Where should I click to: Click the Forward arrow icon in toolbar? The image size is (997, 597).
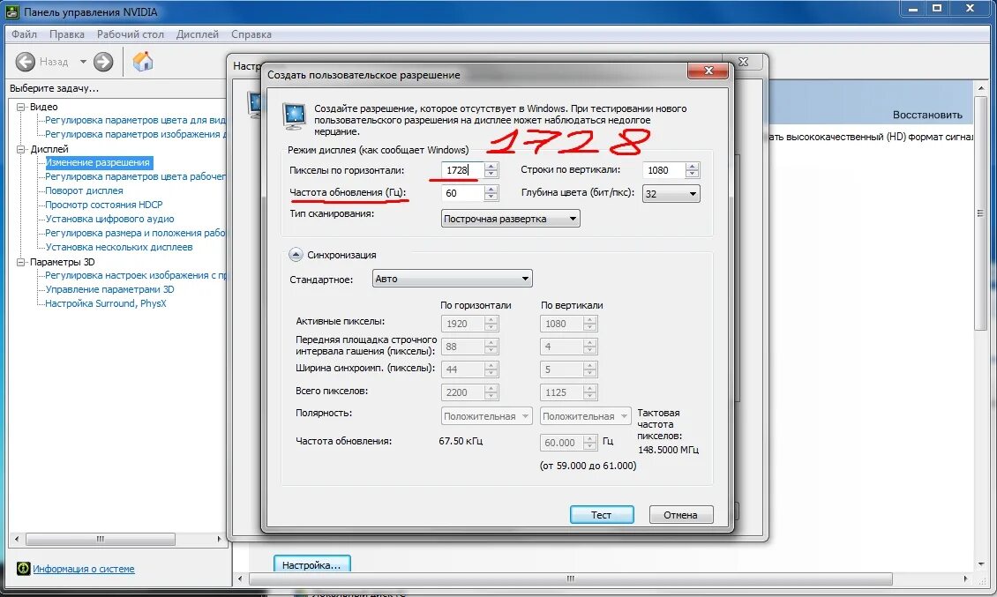point(103,62)
